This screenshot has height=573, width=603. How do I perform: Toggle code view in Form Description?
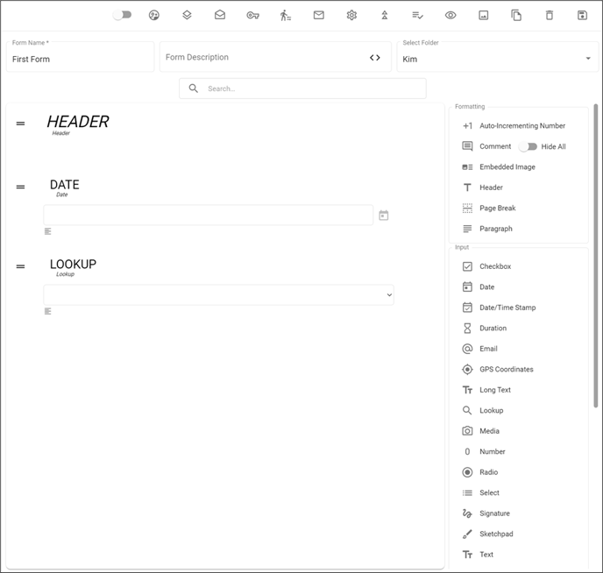[375, 58]
